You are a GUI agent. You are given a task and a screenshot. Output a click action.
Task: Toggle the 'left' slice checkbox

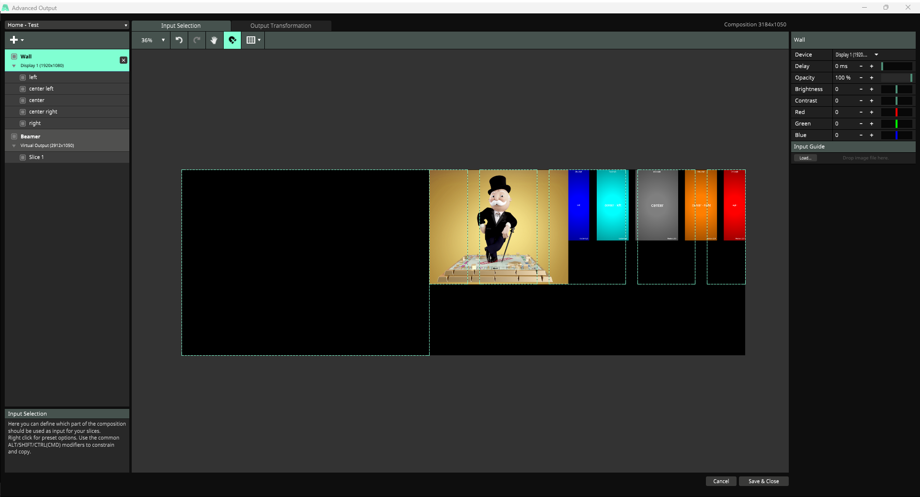23,78
